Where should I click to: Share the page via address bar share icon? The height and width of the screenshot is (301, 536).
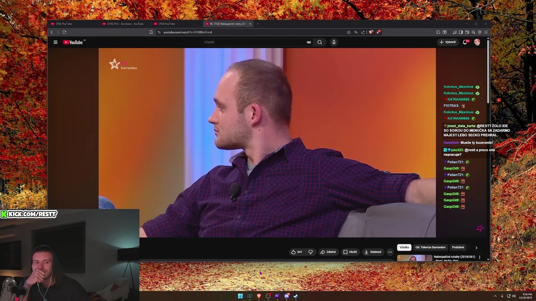point(363,32)
